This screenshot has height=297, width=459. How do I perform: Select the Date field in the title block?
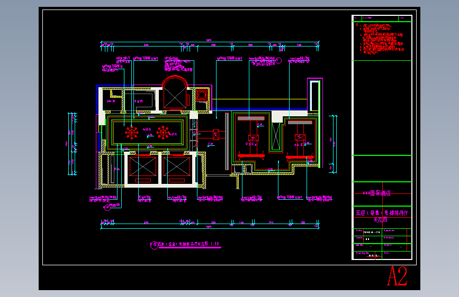(368, 232)
